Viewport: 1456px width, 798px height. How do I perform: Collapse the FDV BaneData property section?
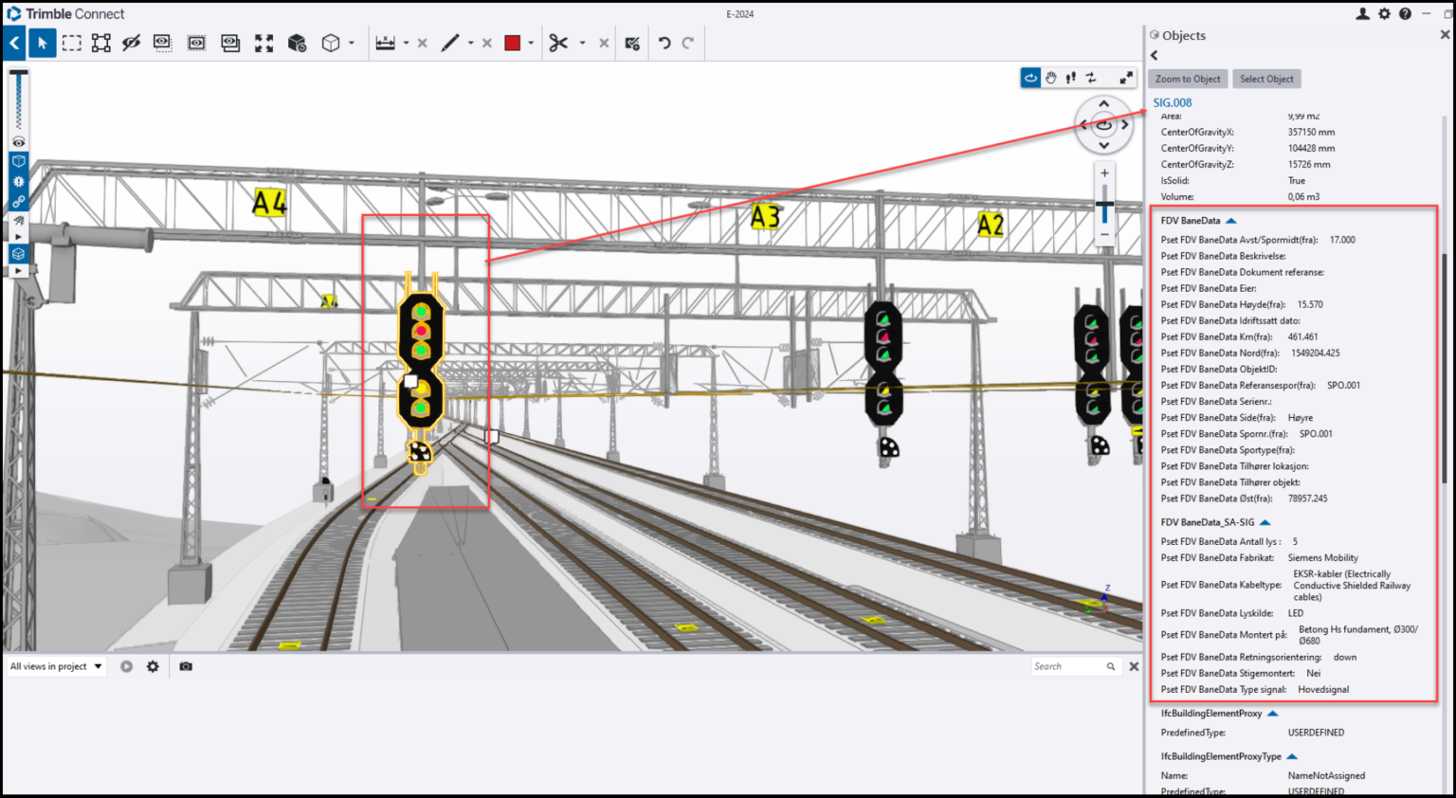(x=1230, y=220)
